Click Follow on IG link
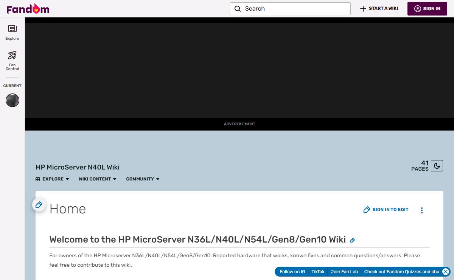Viewport: 454px width, 280px height. pos(292,272)
